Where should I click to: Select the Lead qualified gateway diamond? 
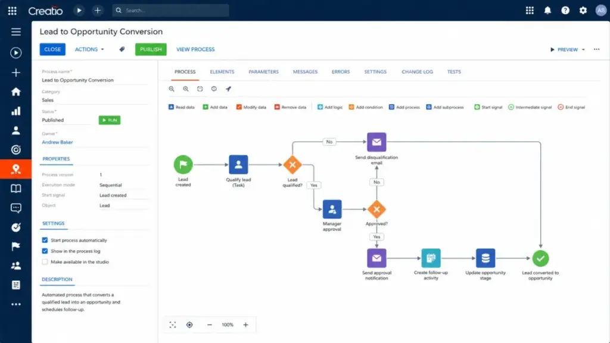[x=292, y=165]
